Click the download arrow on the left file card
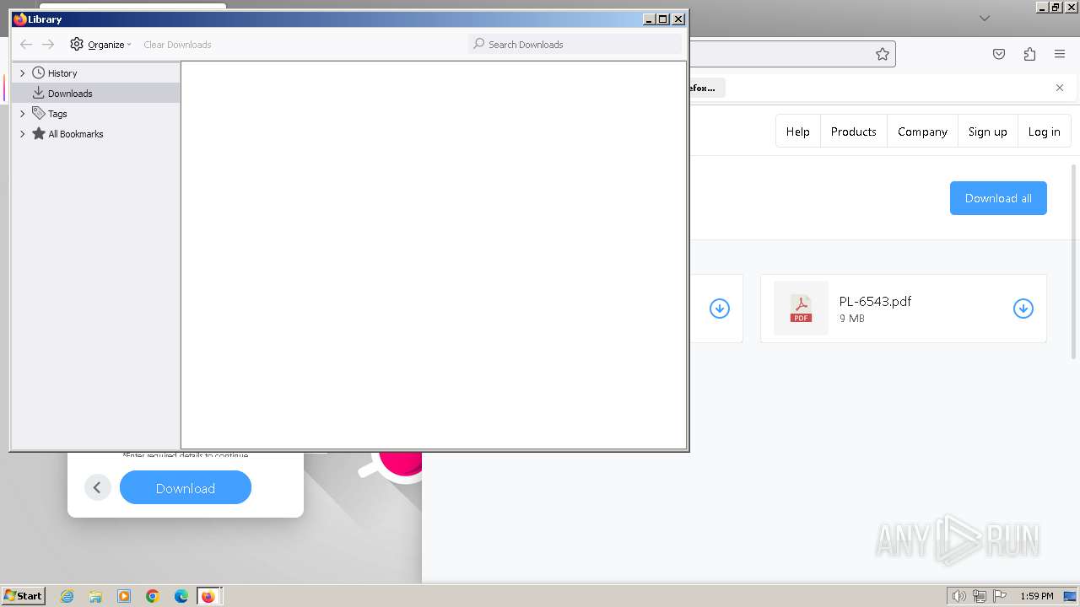 tap(720, 309)
